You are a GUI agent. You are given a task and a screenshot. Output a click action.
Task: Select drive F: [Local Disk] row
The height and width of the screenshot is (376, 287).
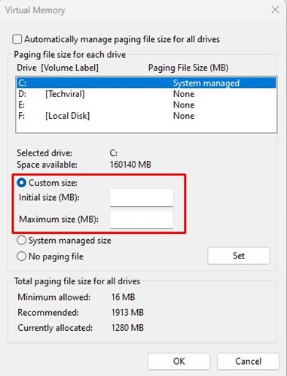pyautogui.click(x=146, y=116)
